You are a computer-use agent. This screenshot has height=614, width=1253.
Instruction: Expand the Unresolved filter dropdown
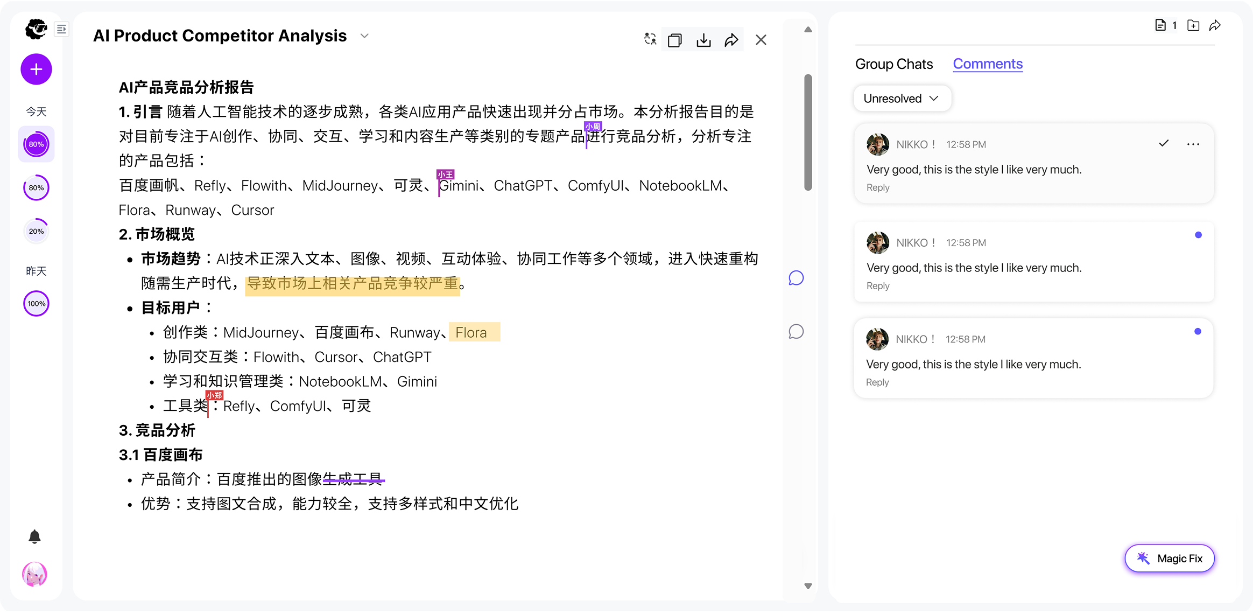click(x=902, y=99)
